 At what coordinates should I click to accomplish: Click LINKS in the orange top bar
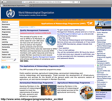coord(79,20)
